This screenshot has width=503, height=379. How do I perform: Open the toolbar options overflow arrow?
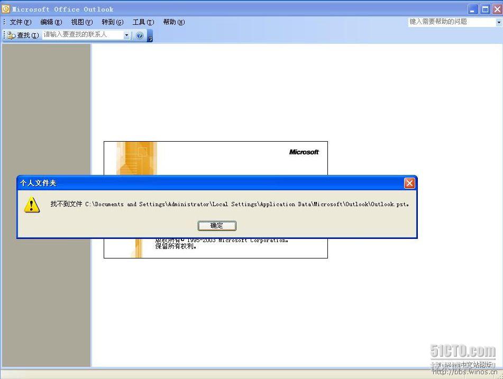click(x=150, y=36)
